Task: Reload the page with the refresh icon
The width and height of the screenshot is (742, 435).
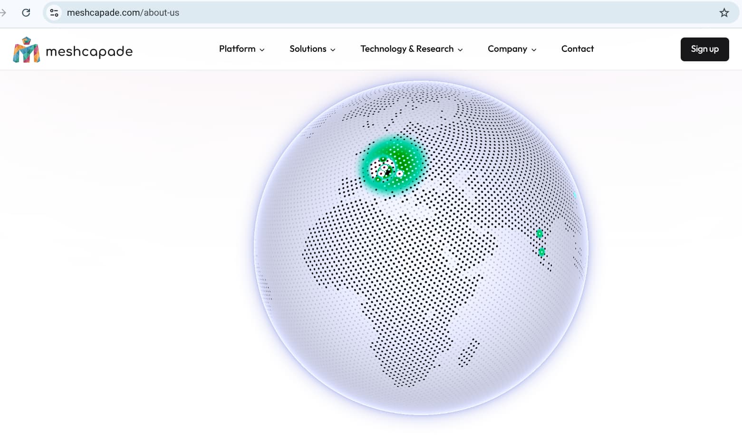Action: (x=26, y=13)
